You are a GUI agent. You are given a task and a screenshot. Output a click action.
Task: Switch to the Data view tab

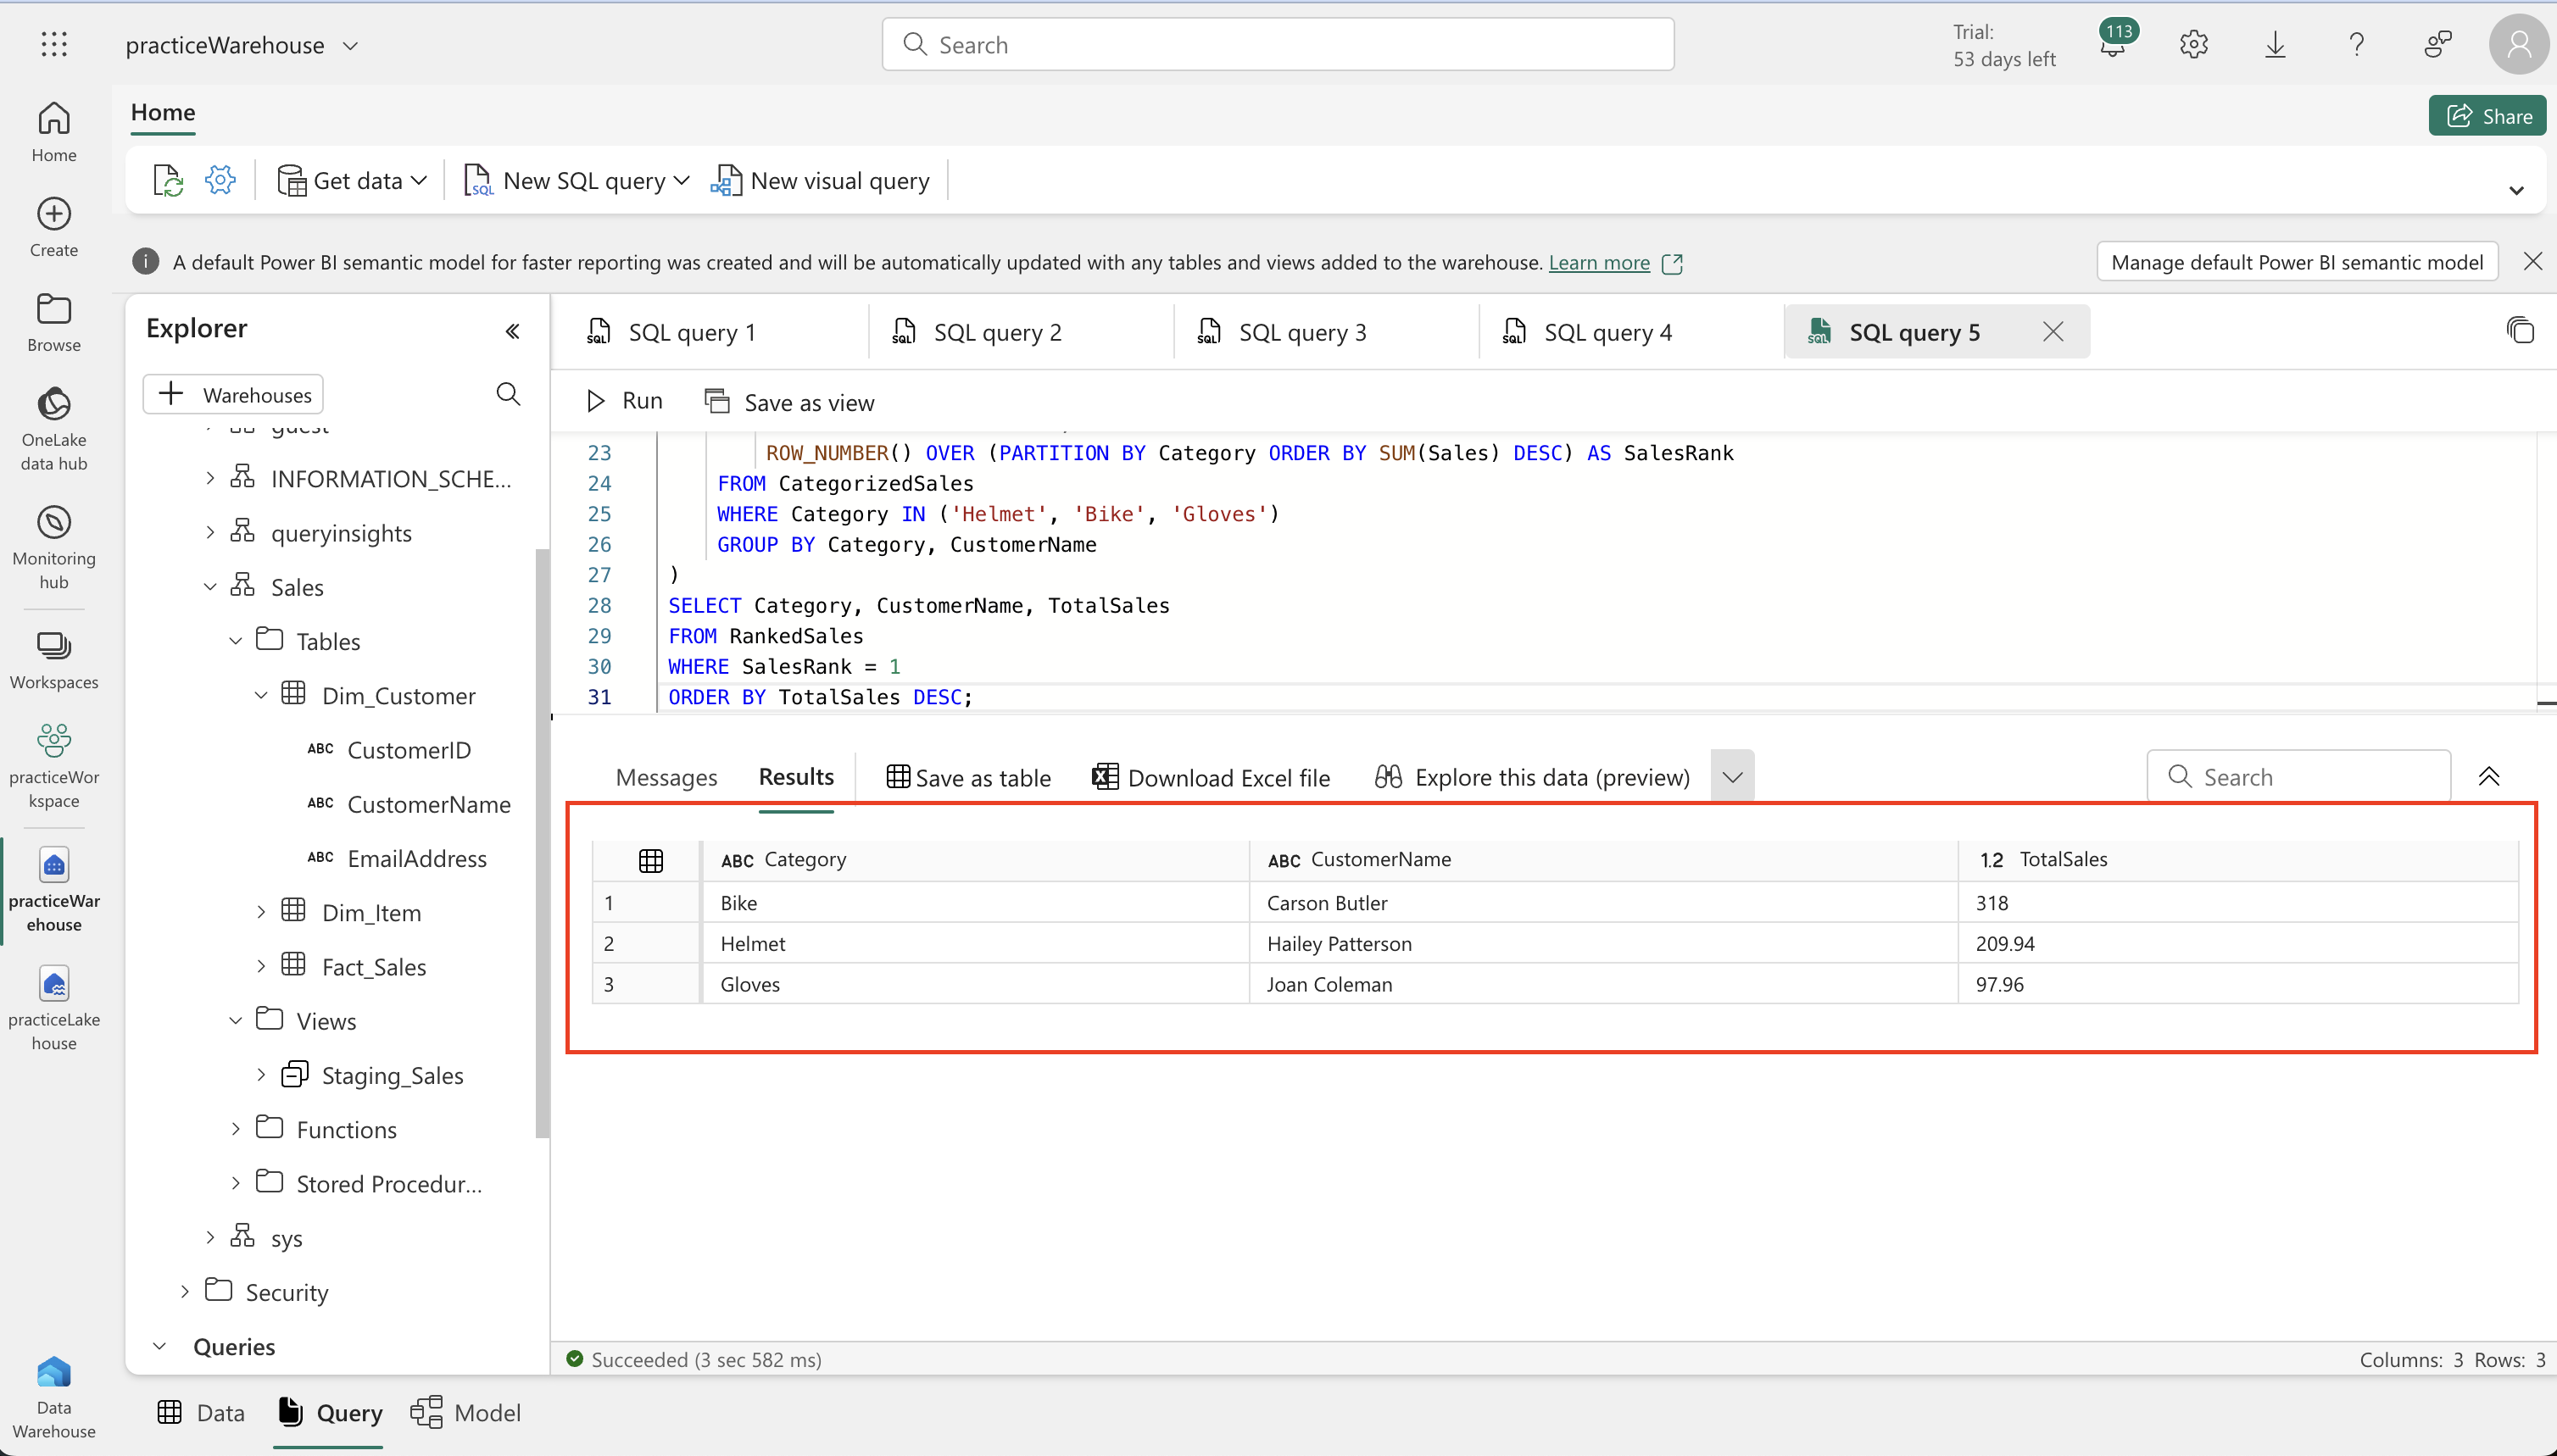(x=201, y=1412)
